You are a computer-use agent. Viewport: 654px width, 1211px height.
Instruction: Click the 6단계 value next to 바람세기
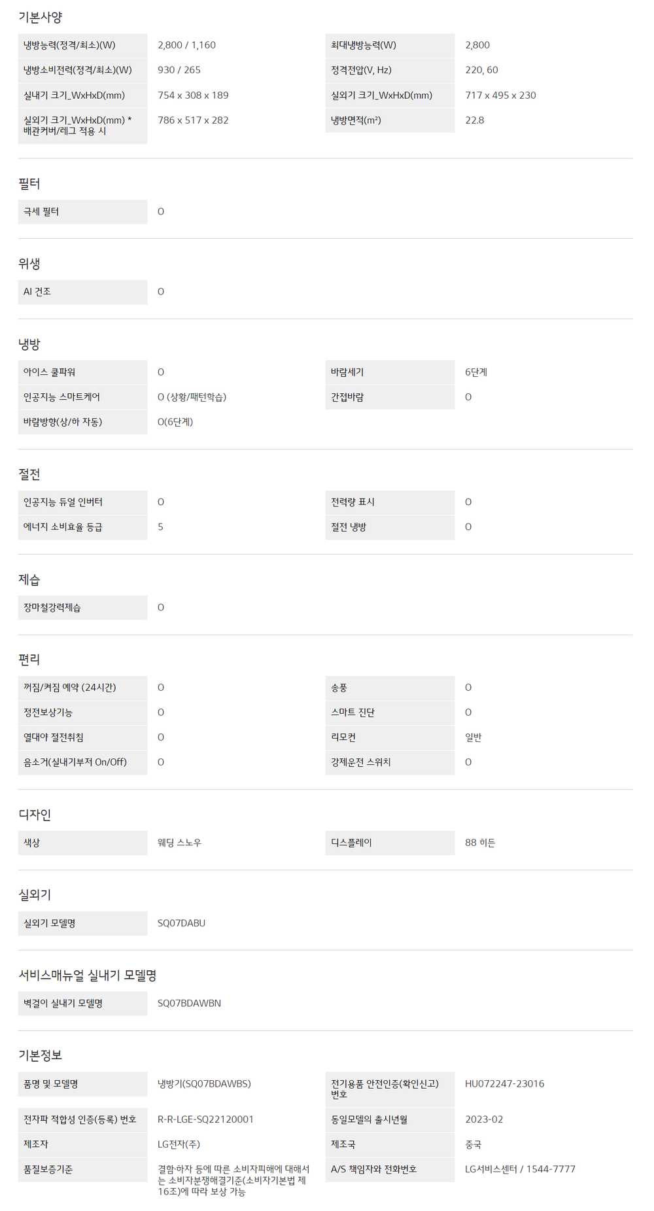tap(476, 372)
